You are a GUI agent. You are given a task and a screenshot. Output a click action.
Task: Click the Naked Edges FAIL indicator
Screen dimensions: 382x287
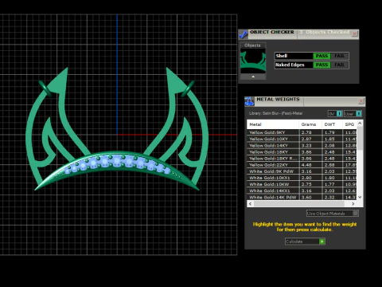click(339, 65)
